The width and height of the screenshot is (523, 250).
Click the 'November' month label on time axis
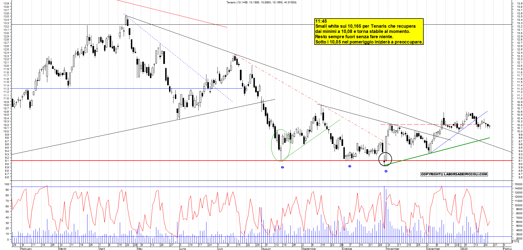[x=393, y=248]
